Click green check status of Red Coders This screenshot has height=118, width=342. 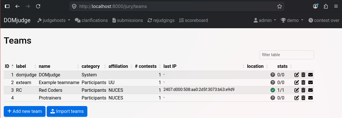pyautogui.click(x=273, y=90)
